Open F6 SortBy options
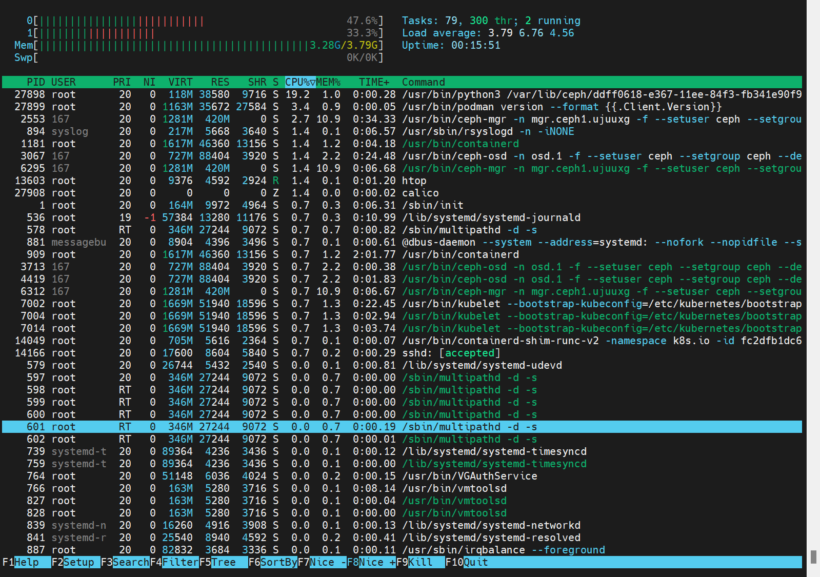This screenshot has height=577, width=820. pyautogui.click(x=273, y=562)
